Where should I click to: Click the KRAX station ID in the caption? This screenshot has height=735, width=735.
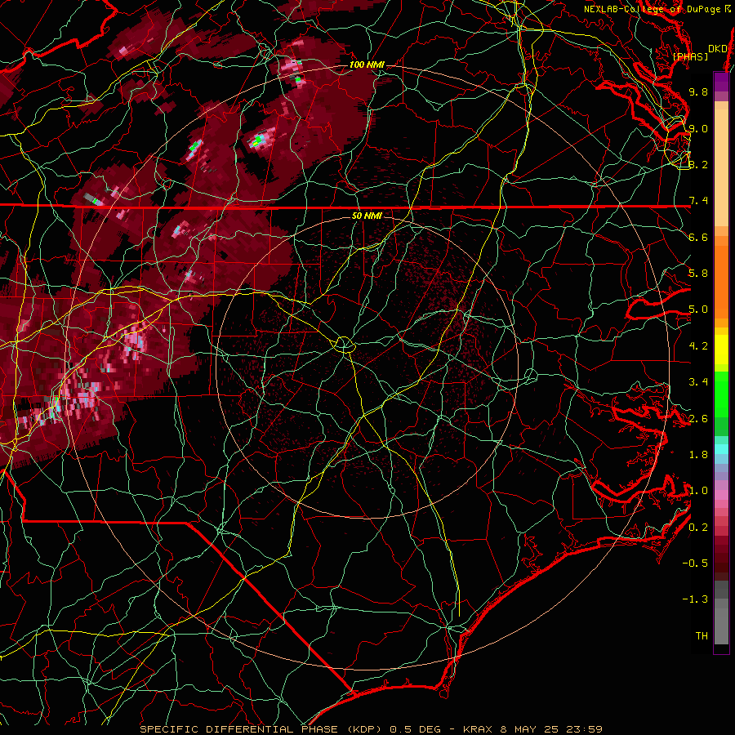point(477,729)
